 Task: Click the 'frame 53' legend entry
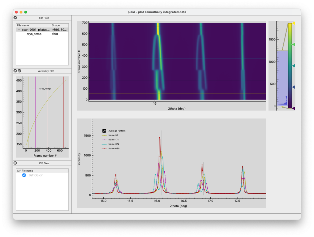pos(110,135)
